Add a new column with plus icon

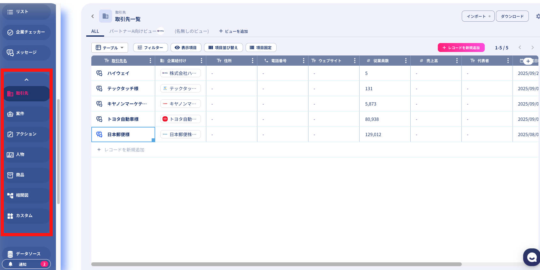[528, 61]
